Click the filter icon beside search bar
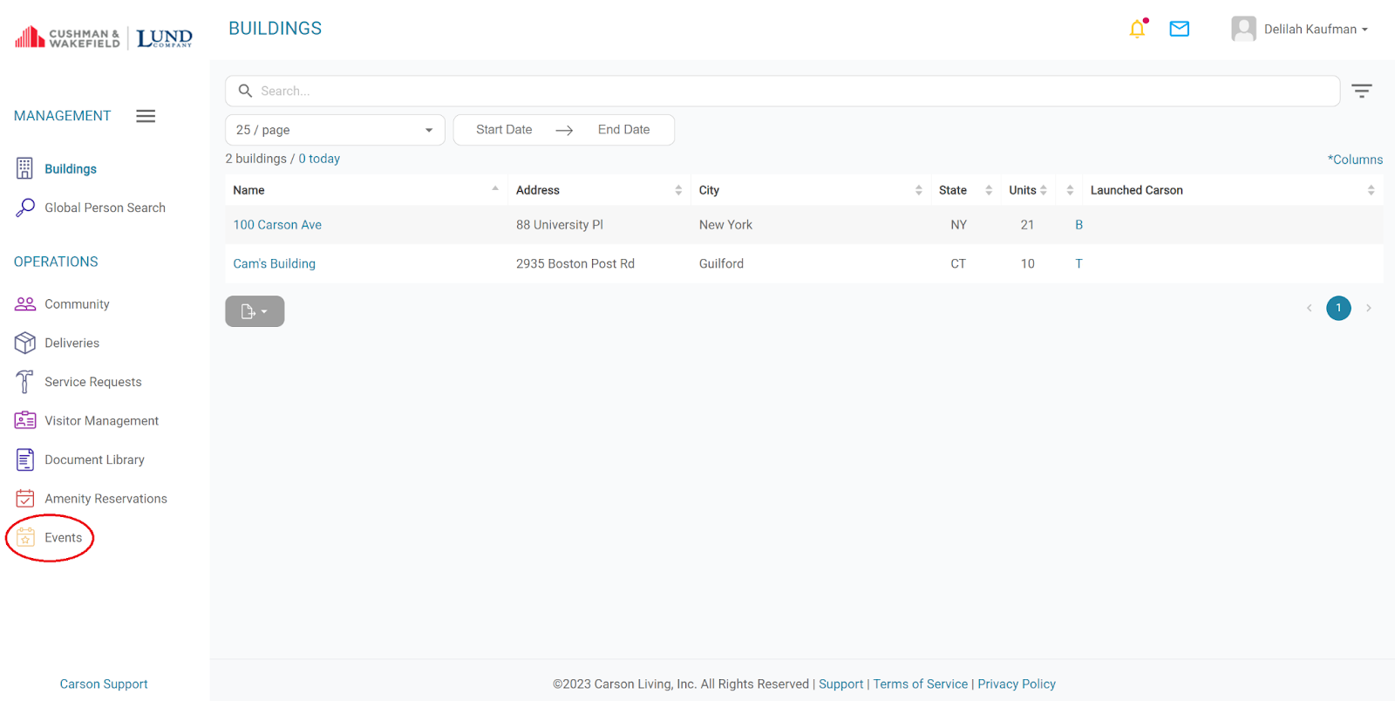This screenshot has width=1395, height=701. (1361, 91)
